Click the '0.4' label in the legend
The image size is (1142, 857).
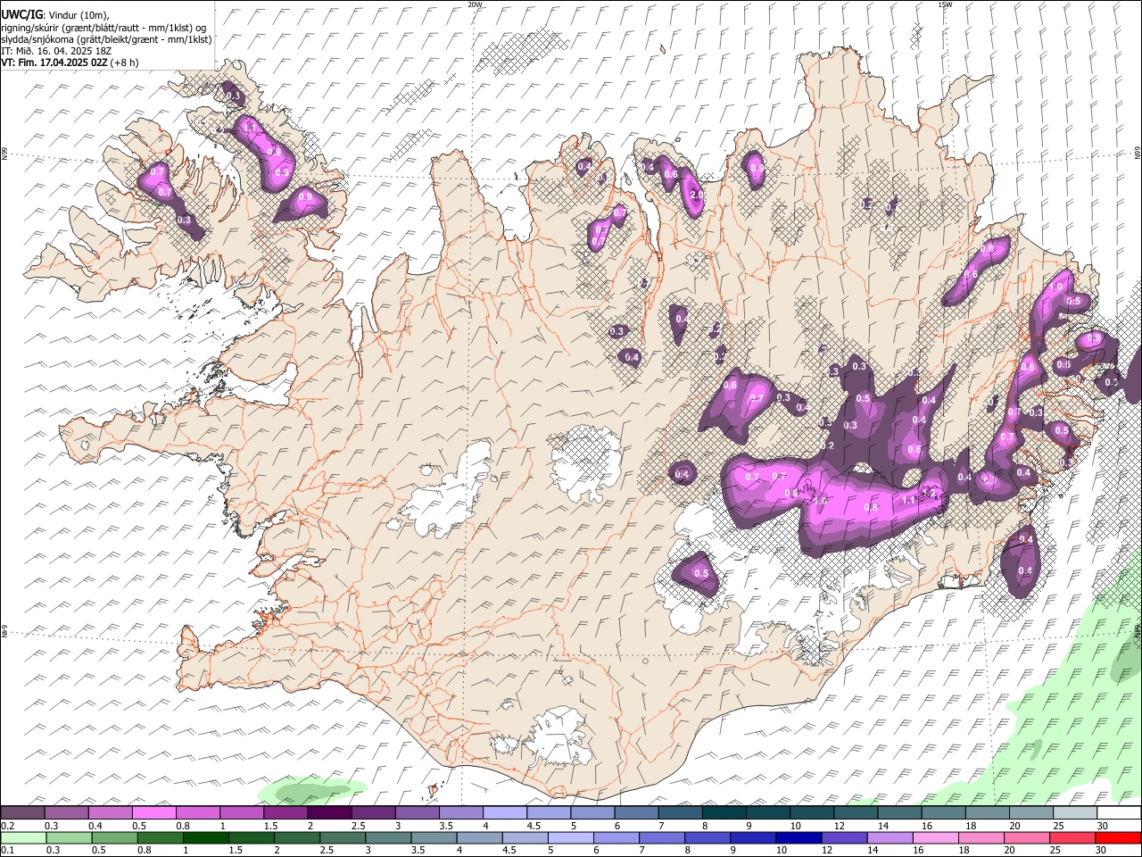pos(95,826)
